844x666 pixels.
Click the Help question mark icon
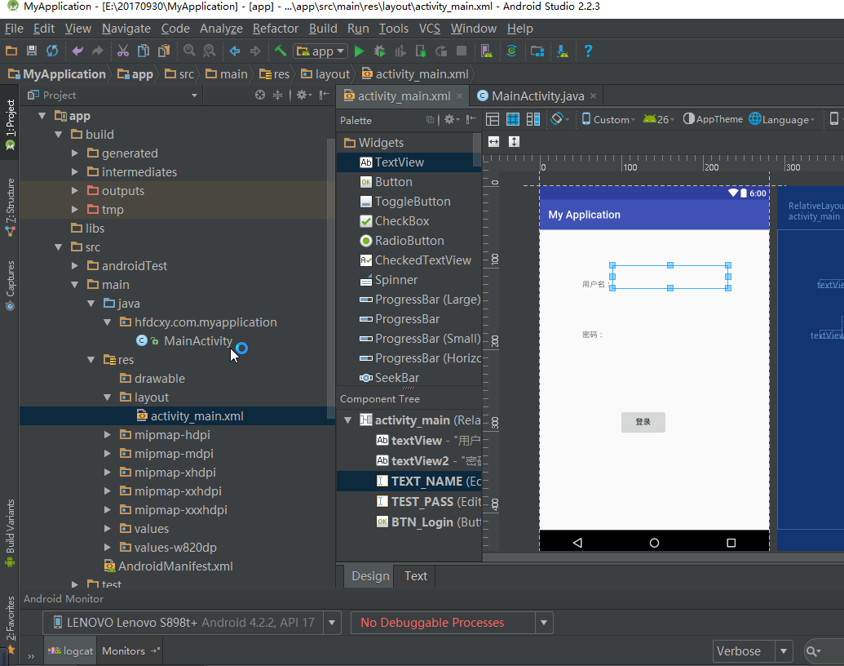point(588,51)
